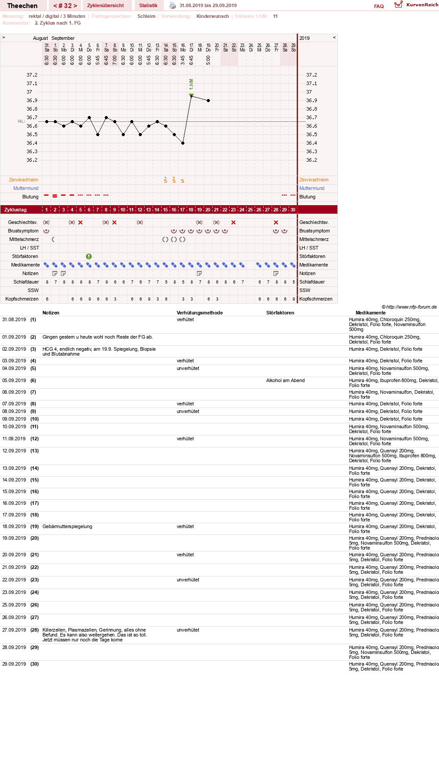Click the Blutung dots mark on day 30
The width and height of the screenshot is (439, 770).
[x=293, y=195]
